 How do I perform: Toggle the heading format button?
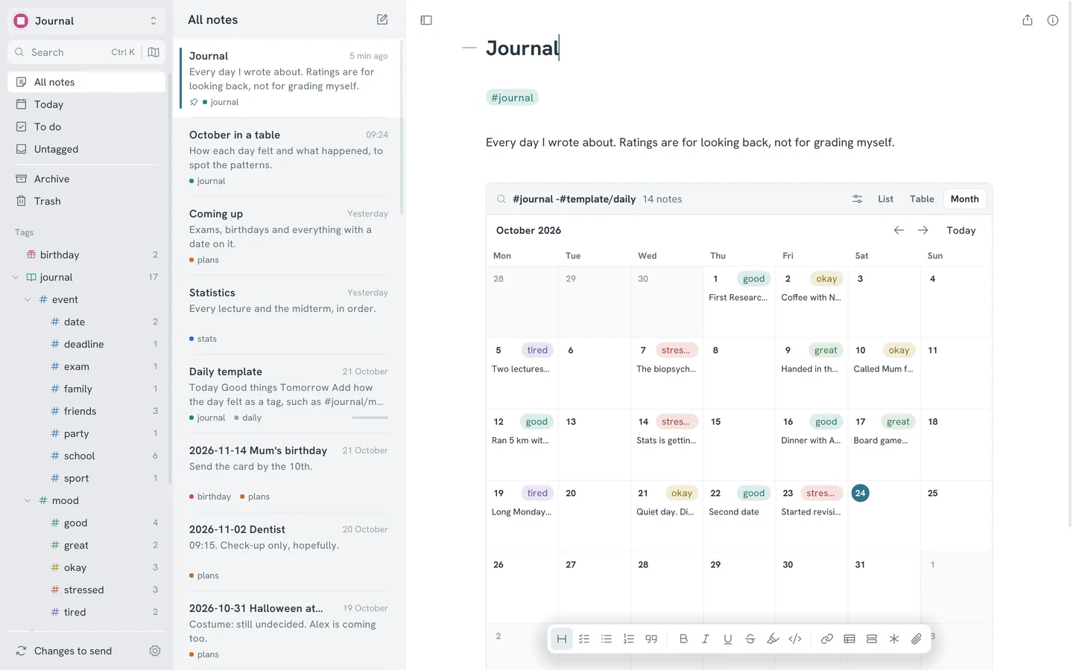point(562,639)
